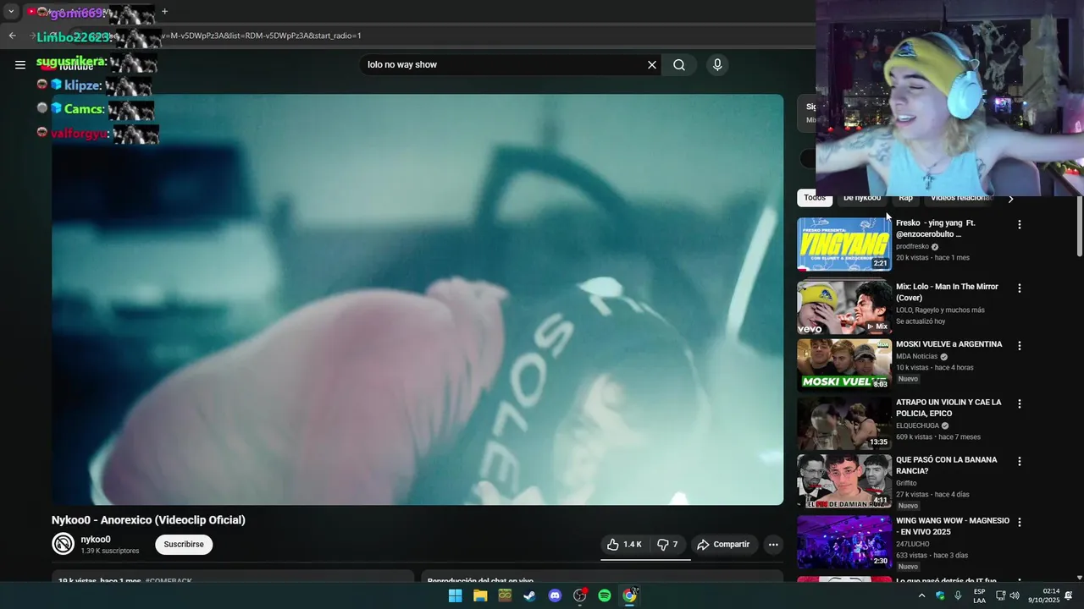Open ATRAPO UN VIOLIN thumbnail

tap(844, 424)
